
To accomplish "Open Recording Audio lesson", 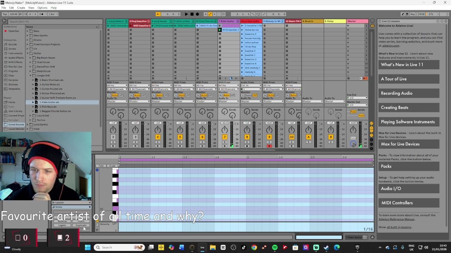I will tap(409, 93).
